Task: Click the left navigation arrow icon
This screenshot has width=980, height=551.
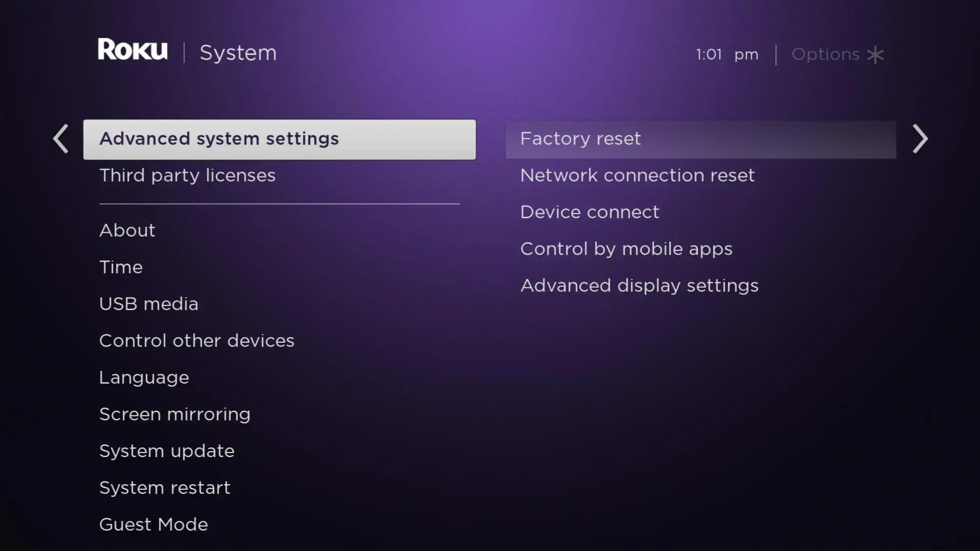Action: (61, 139)
